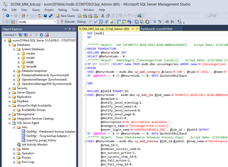Screen dimensions: 228x167
Task: Open the Tools menu
Action: click(x=75, y=10)
